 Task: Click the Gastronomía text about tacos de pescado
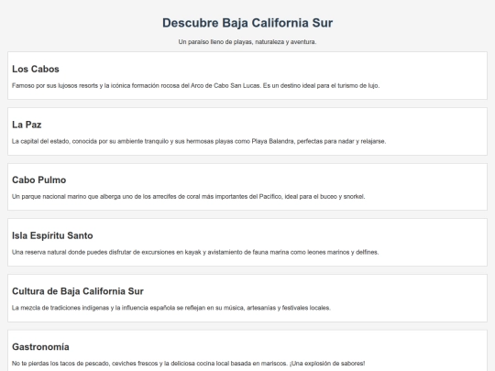[x=189, y=364]
